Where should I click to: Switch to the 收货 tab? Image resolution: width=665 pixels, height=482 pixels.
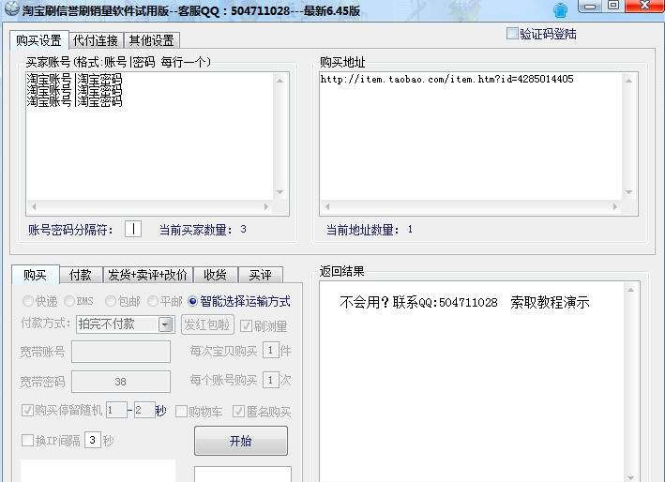[x=215, y=275]
